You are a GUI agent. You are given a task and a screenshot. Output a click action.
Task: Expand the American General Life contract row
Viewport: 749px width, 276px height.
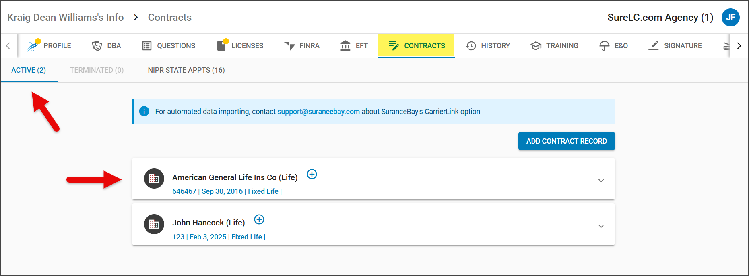pyautogui.click(x=601, y=181)
